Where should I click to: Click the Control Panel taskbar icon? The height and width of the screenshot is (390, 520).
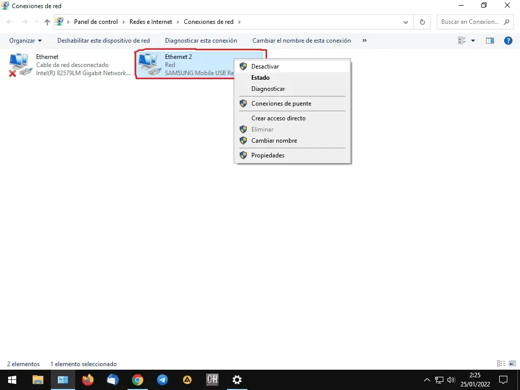62,380
